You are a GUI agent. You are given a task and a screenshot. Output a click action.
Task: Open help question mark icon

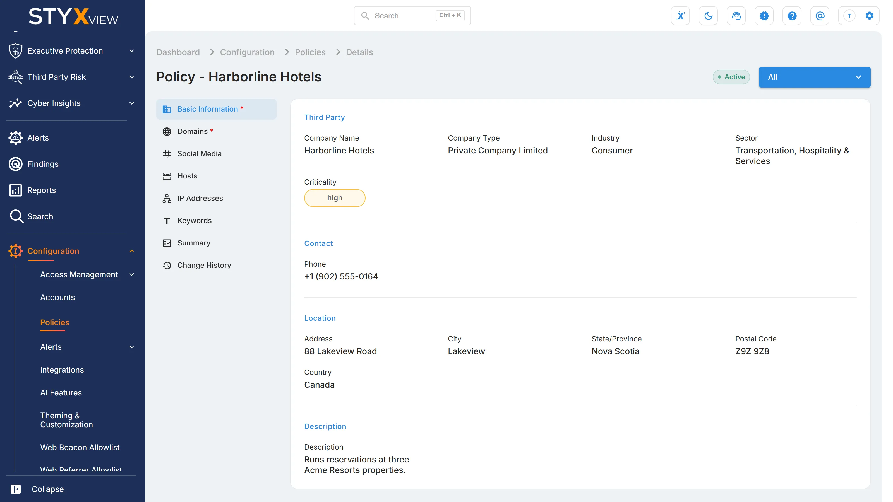[x=792, y=16]
